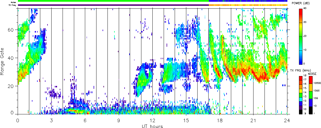The height and width of the screenshot is (128, 321).
Task: Click the 20 label on the power color scale
Action: [x=309, y=36]
